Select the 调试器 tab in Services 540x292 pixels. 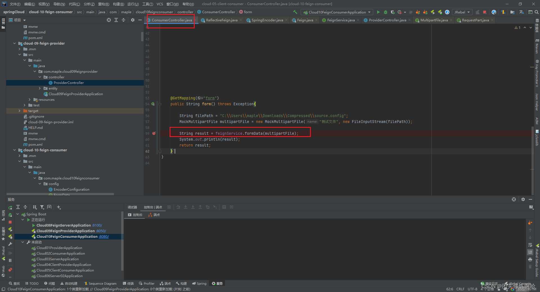(x=132, y=207)
